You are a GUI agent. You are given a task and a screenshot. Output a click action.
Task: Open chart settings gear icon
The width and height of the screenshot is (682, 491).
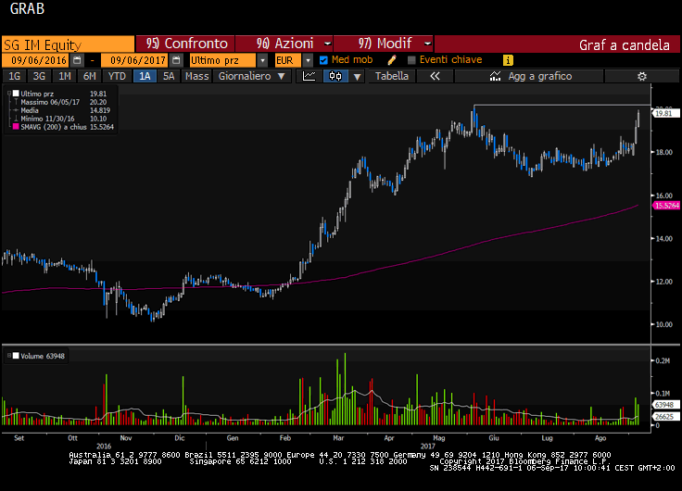click(641, 76)
